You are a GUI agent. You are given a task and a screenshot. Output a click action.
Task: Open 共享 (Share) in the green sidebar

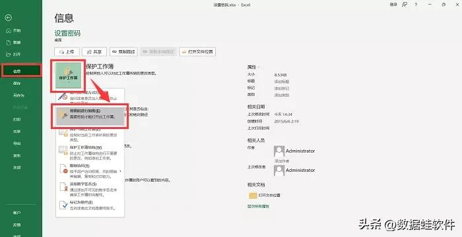(16, 132)
